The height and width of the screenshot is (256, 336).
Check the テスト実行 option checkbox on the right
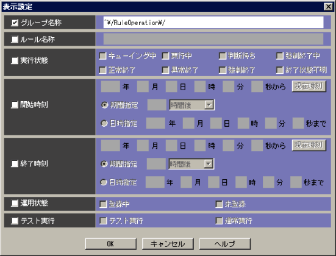[103, 221]
